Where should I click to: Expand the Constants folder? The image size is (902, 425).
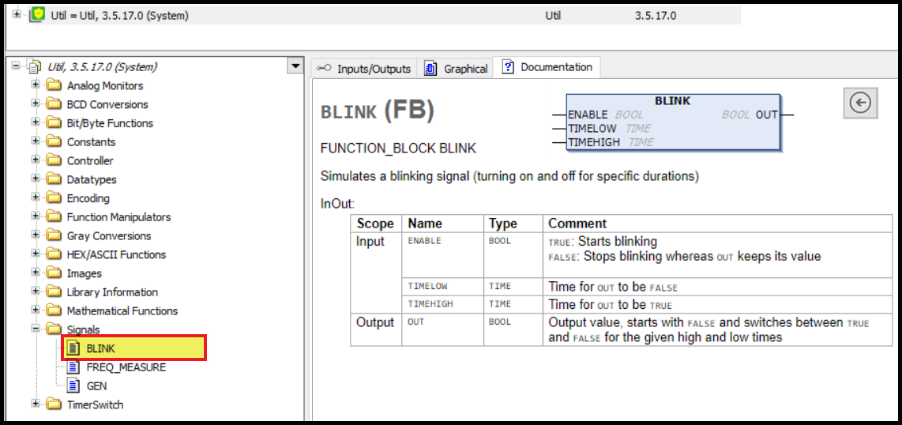[36, 141]
